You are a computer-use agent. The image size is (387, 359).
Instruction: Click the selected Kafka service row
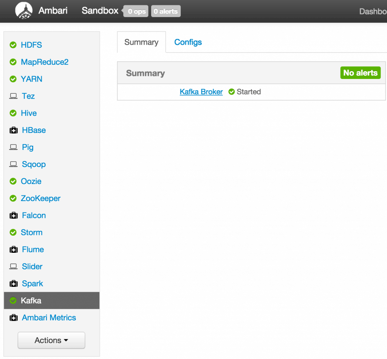point(52,301)
